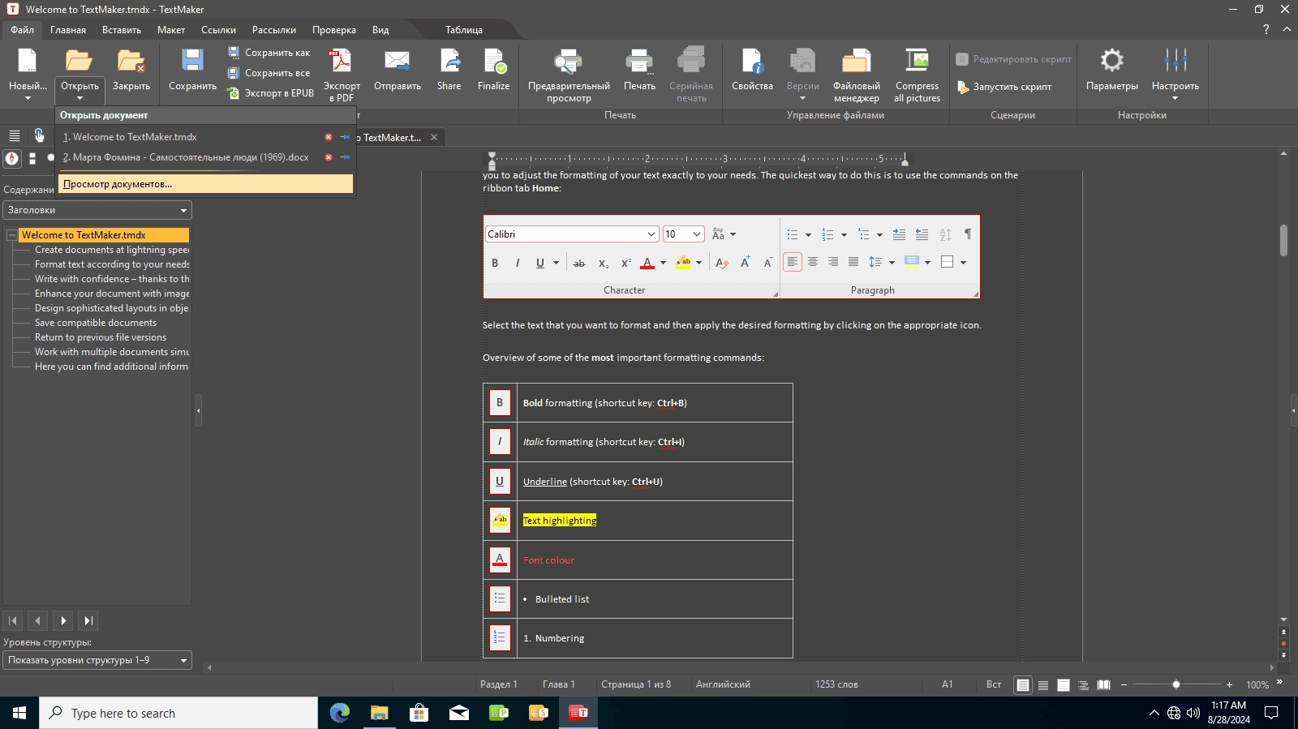Expand the Настроить dropdown arrow
1298x729 pixels.
pyautogui.click(x=1175, y=98)
